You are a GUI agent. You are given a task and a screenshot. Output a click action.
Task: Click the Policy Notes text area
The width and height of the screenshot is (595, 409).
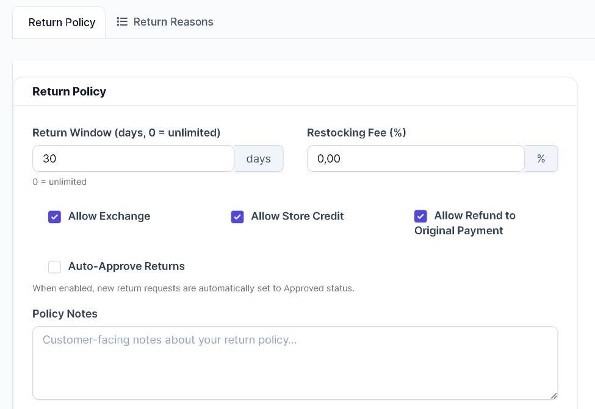[295, 363]
